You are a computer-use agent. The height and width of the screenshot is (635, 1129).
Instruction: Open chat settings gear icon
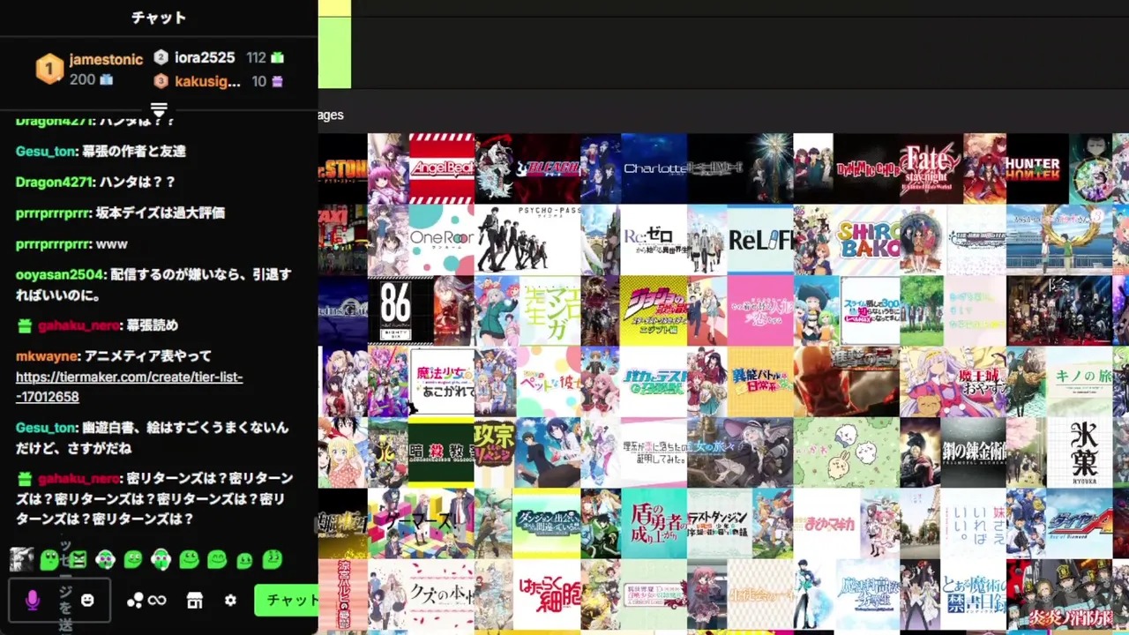(230, 601)
